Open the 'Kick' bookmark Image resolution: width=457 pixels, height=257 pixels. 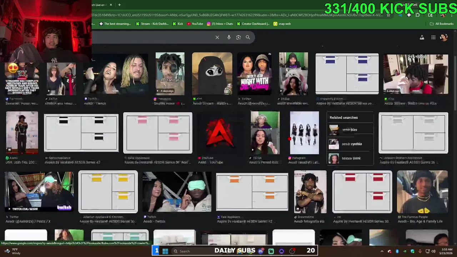(x=178, y=24)
